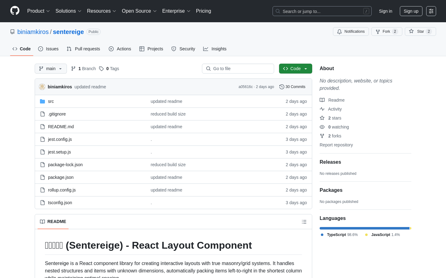This screenshot has height=278, width=446.
Task: Open the Readme link in About
Action: 332,100
